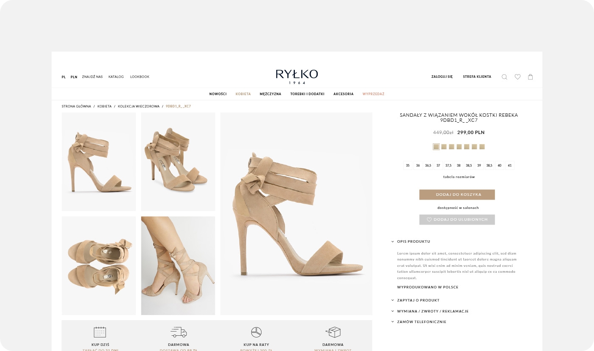Choose shoe size 37
The image size is (594, 351).
click(x=438, y=165)
